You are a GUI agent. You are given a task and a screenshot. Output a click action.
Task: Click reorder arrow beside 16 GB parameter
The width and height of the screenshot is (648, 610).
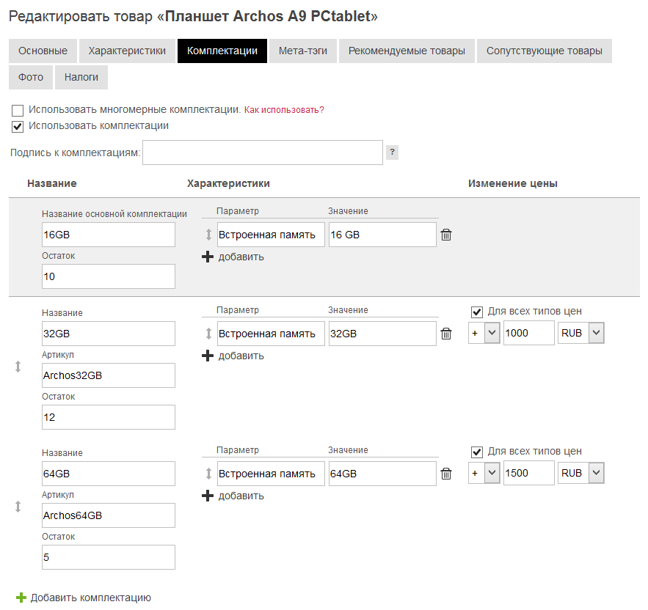point(208,235)
